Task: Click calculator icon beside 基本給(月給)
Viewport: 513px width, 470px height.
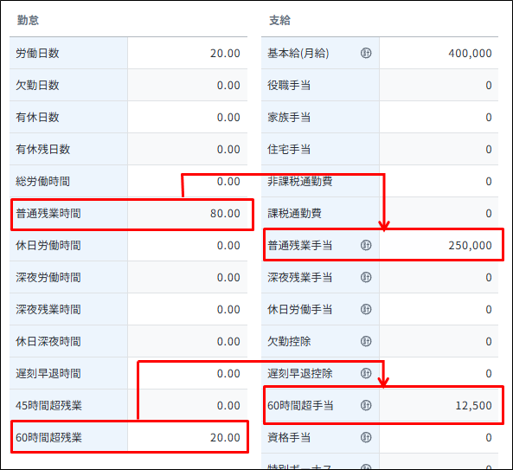Action: pos(366,53)
